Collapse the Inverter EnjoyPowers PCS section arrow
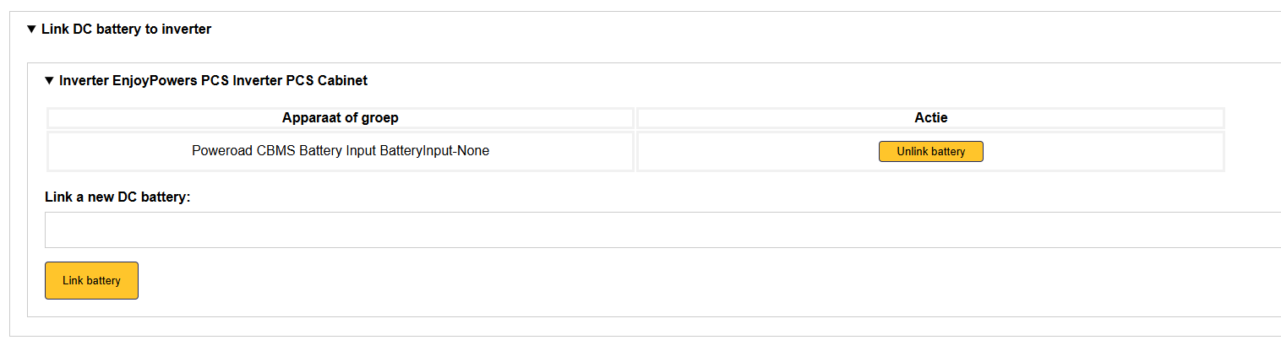The image size is (1281, 351). (x=49, y=81)
